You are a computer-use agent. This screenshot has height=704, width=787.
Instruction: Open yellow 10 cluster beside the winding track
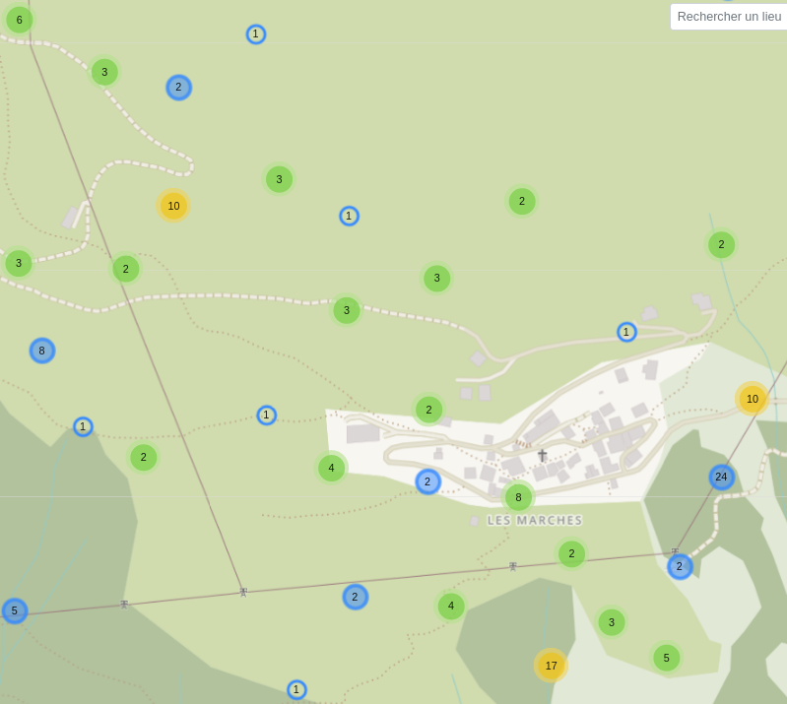(x=173, y=206)
